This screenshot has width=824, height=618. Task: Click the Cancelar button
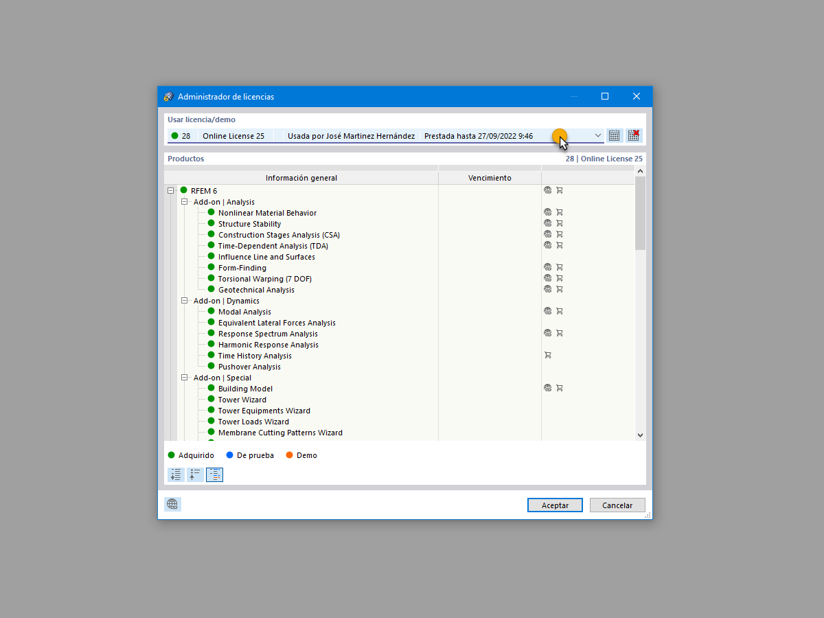click(x=617, y=505)
